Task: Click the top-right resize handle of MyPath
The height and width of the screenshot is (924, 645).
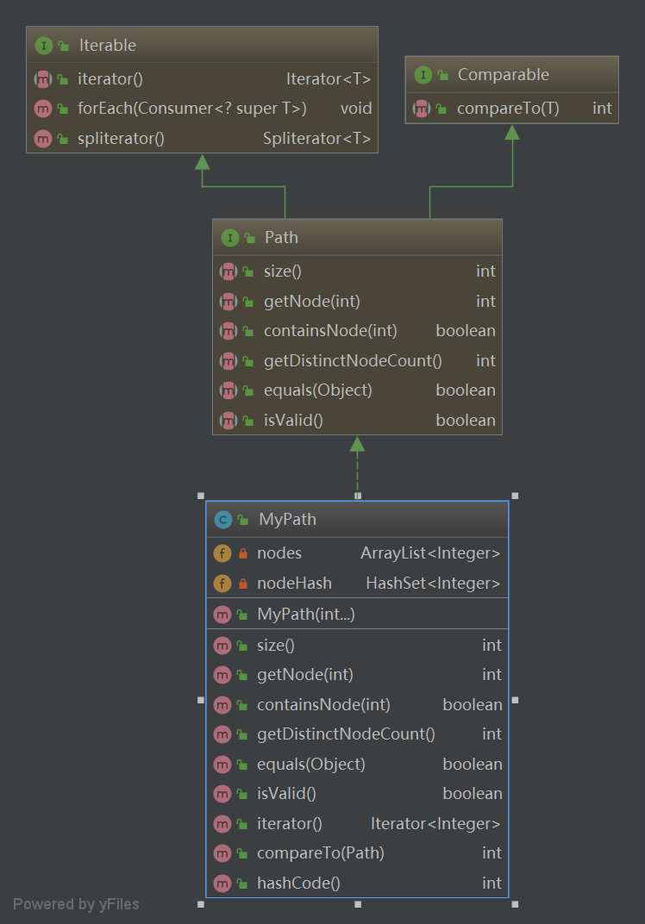Action: pos(515,496)
